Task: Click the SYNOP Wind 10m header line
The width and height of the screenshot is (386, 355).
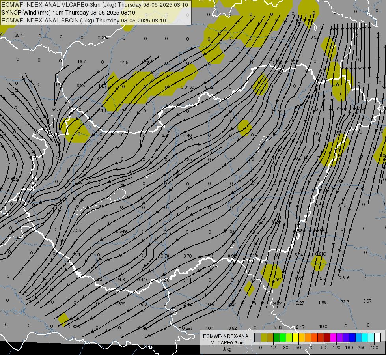Action: (x=68, y=13)
